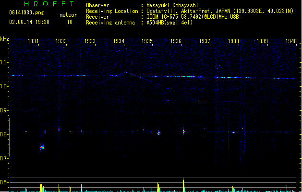Click time marker 1931
This screenshot has width=302, height=192.
coord(33,41)
